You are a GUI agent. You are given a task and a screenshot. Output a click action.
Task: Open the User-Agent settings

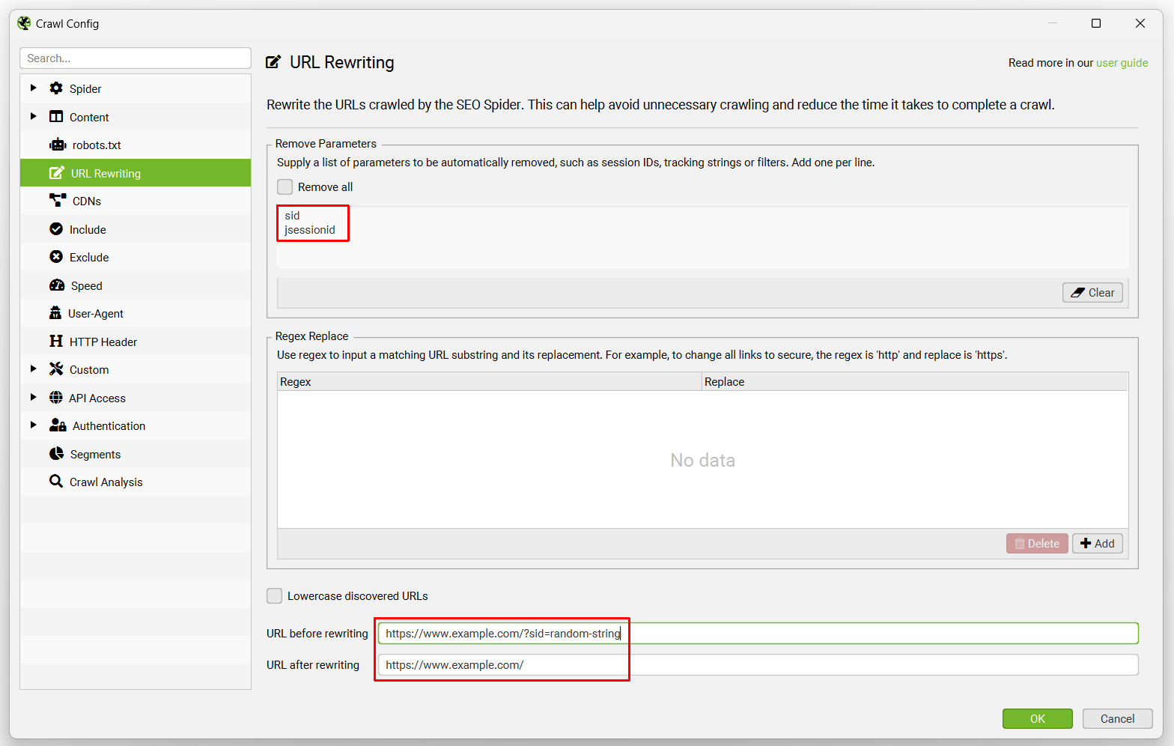point(136,313)
